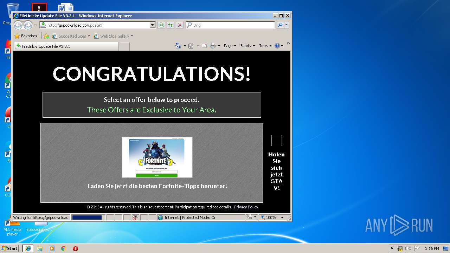Open Opera browser in taskbar
The image size is (450, 253).
[x=75, y=248]
